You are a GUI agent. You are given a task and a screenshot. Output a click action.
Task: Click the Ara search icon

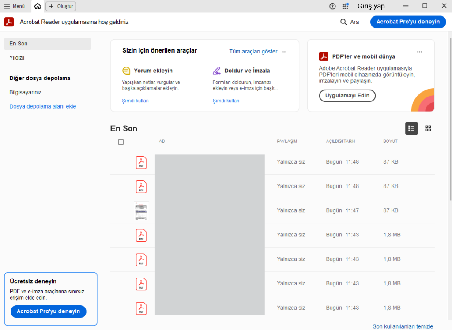[343, 22]
